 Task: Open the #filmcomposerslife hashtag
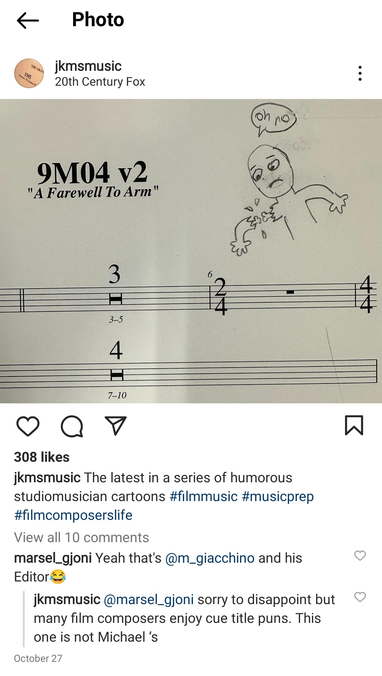(73, 515)
